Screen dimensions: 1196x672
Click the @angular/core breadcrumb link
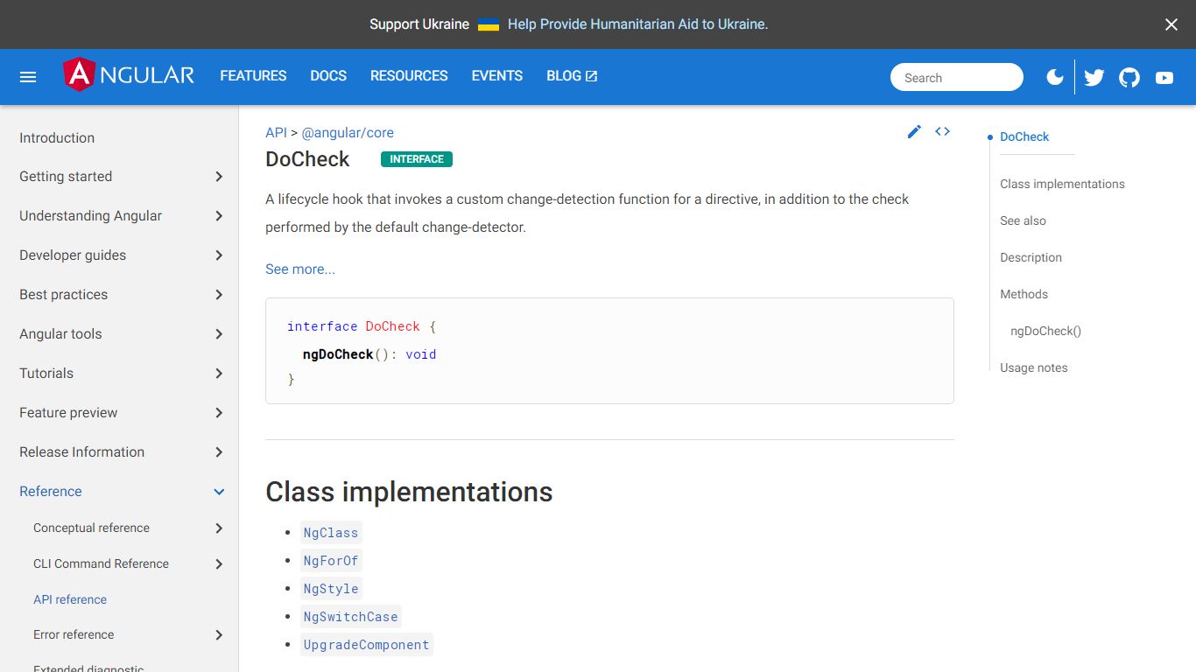pos(348,133)
